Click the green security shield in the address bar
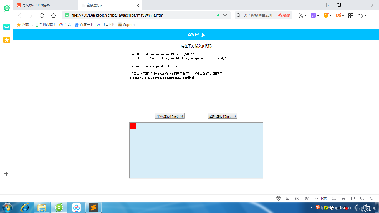This screenshot has height=213, width=379. pyautogui.click(x=67, y=15)
